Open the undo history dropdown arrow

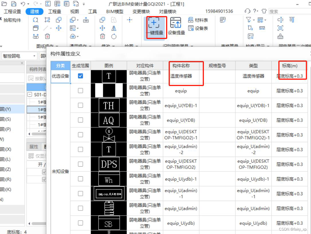[28, 4]
